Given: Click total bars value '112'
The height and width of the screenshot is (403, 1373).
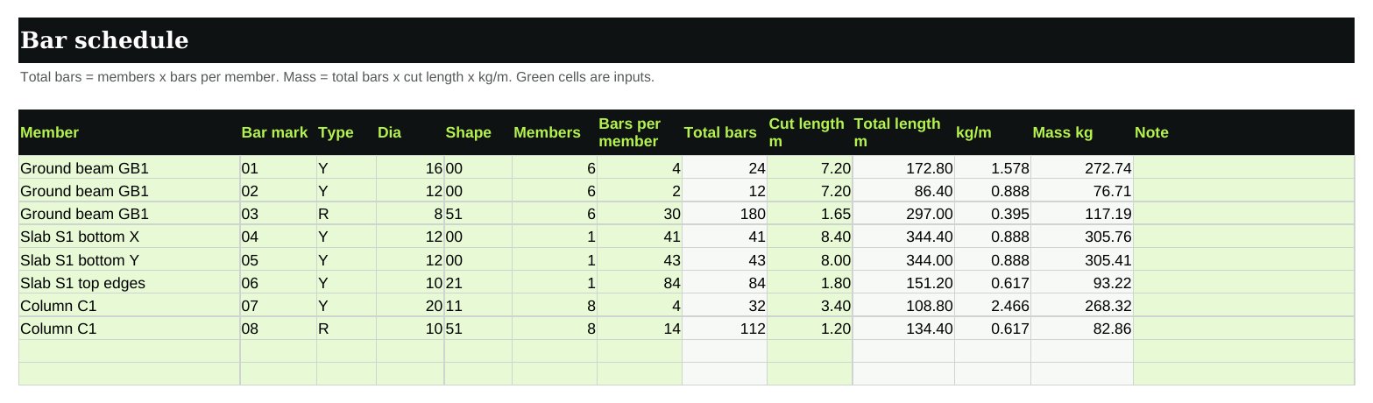Looking at the screenshot, I should 725,329.
